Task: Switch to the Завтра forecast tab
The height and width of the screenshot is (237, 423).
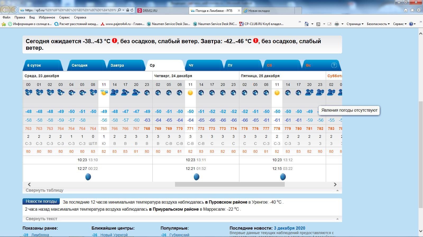Action: coord(117,65)
